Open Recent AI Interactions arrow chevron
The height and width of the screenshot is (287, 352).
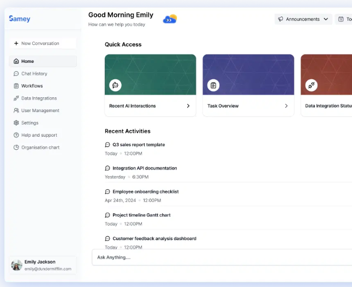click(188, 106)
